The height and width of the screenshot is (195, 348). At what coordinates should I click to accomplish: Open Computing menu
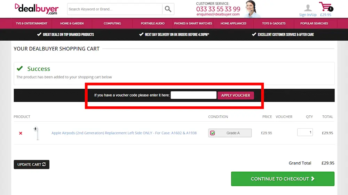[112, 24]
